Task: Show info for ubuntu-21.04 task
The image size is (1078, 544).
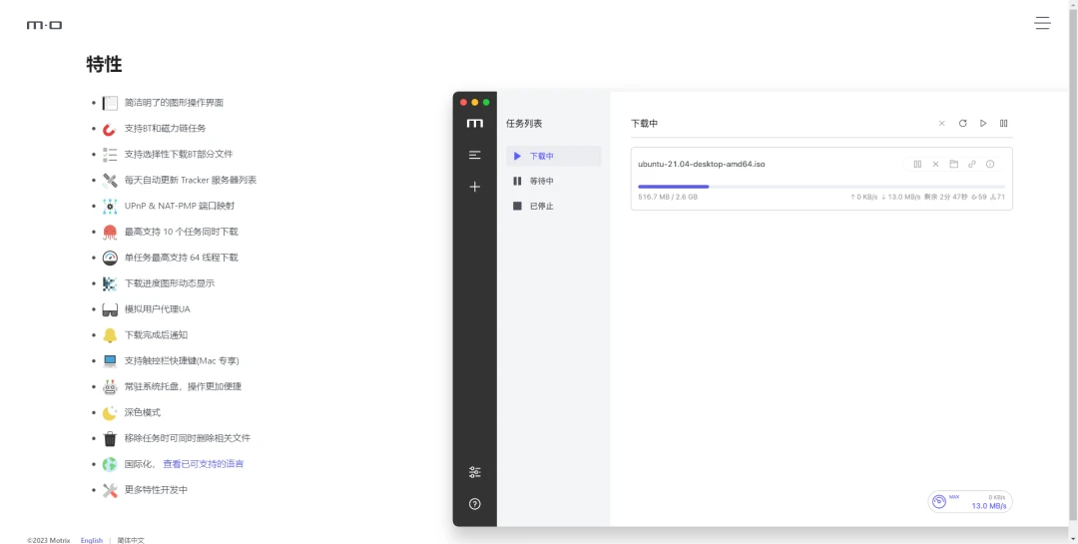Action: 990,164
